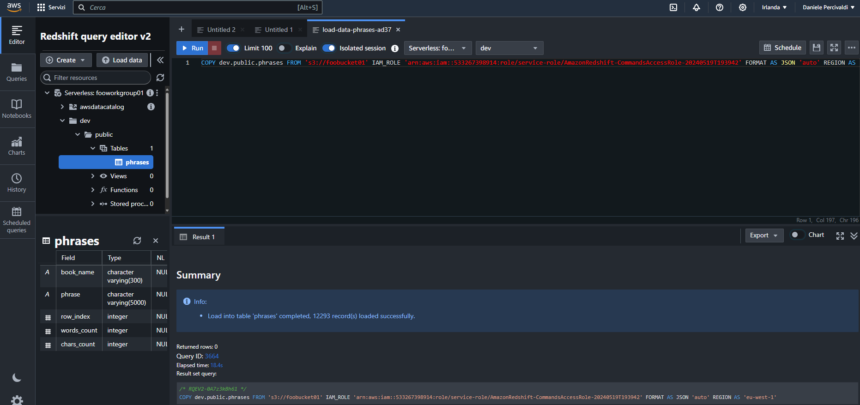Close the load-data-phrases-ad37 tab

click(398, 30)
